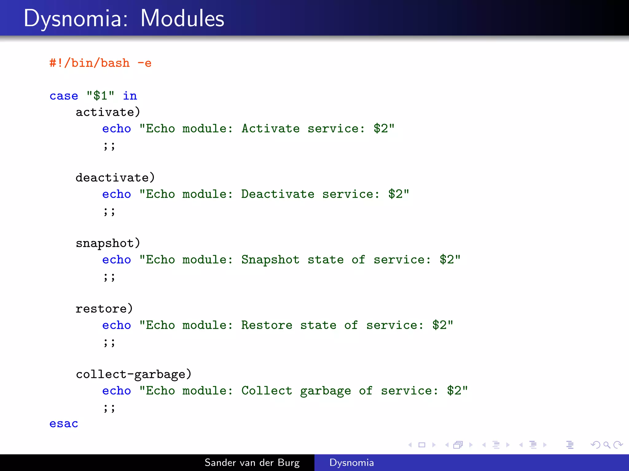
Task: Click the Dysnomia footer title
Action: (352, 463)
